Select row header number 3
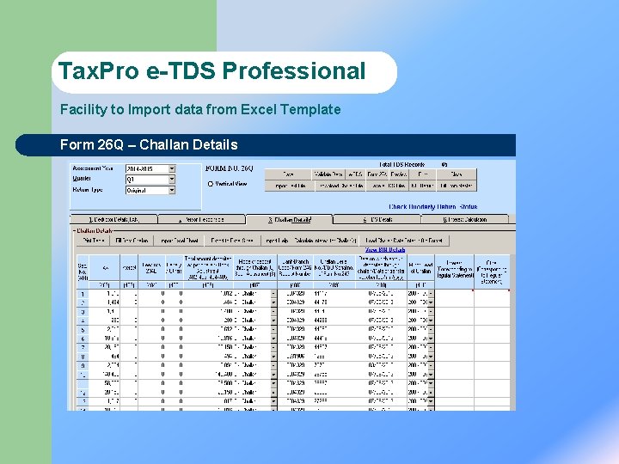The height and width of the screenshot is (464, 619). tap(83, 312)
